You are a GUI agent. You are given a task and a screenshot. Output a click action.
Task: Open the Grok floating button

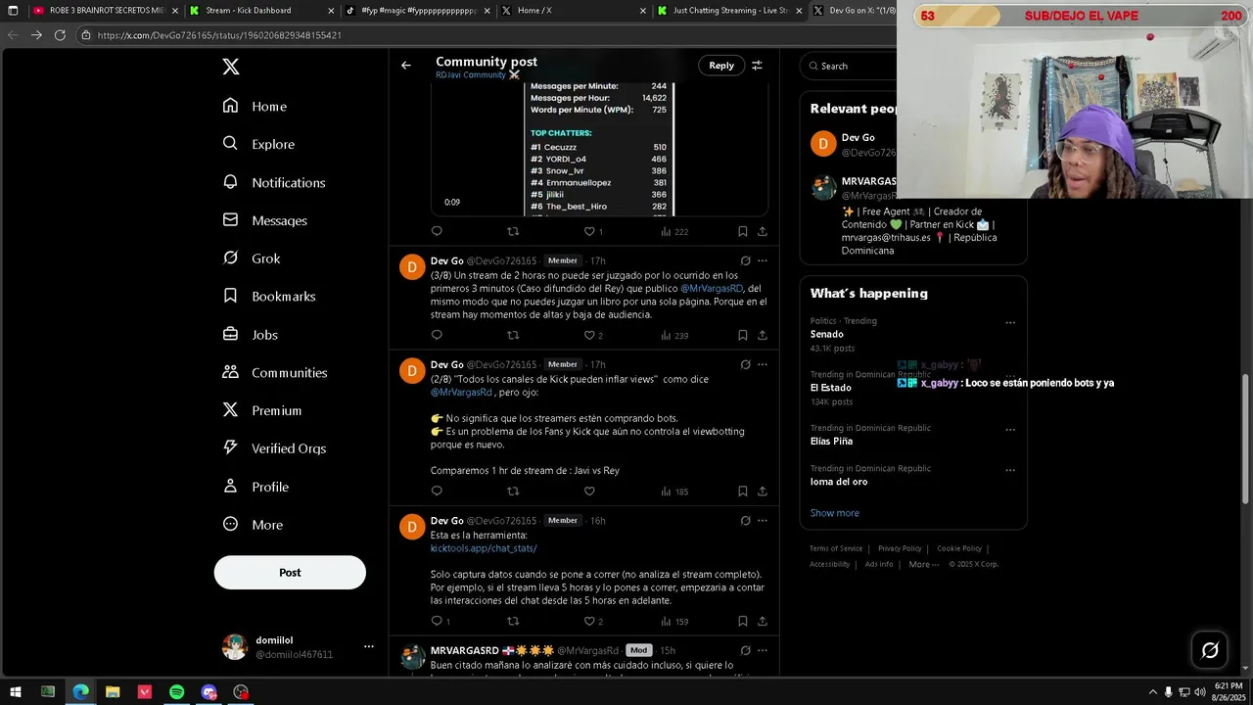click(1210, 650)
